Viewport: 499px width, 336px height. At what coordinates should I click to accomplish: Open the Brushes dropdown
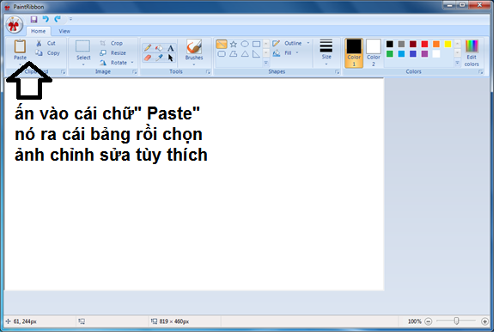(x=194, y=53)
